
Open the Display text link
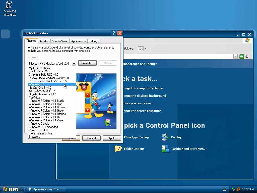pyautogui.click(x=176, y=137)
